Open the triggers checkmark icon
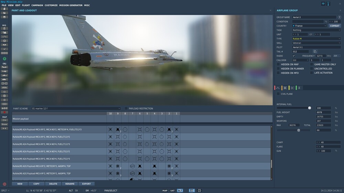The image size is (344, 193). 4,49
